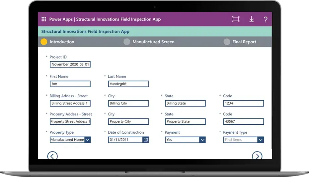Expand the Property Type dropdown arrow
Viewport: 309px width, 177px height.
click(x=88, y=140)
